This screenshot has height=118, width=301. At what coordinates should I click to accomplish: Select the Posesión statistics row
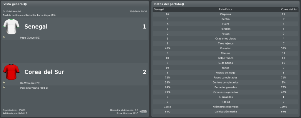pos(225,48)
